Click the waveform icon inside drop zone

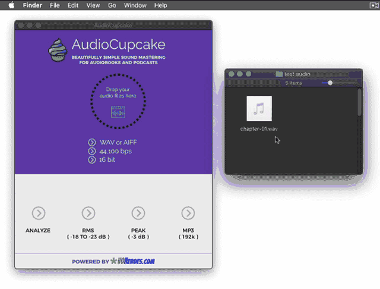[x=118, y=112]
